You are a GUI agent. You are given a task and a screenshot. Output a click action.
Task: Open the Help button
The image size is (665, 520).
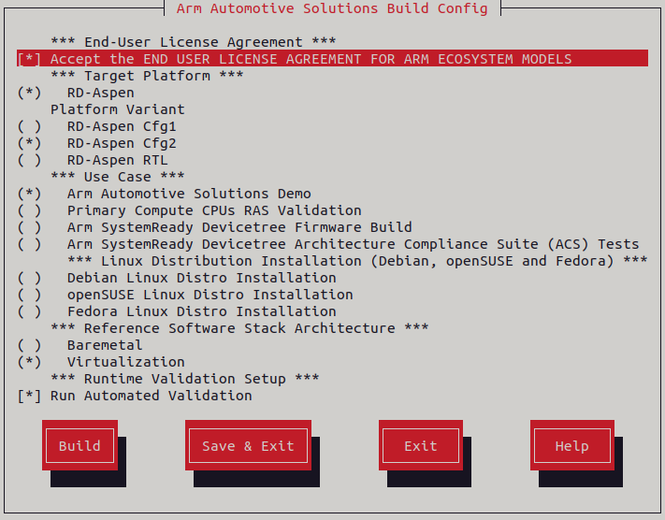tap(572, 445)
